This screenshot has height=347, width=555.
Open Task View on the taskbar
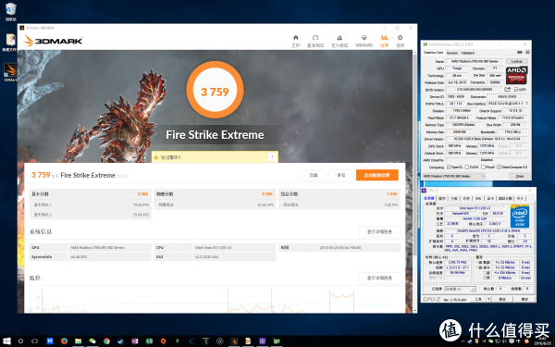click(x=35, y=341)
